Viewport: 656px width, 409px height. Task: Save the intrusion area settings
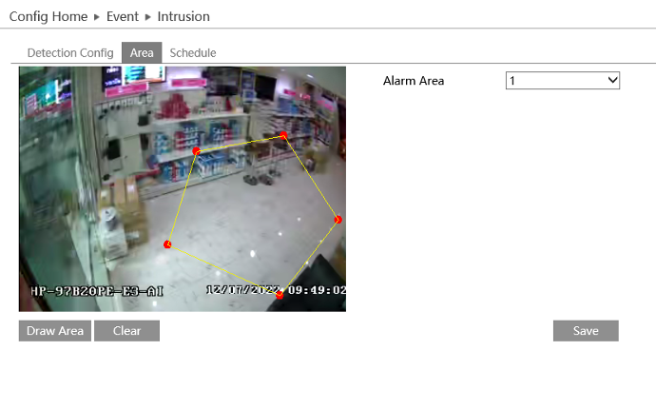click(586, 331)
